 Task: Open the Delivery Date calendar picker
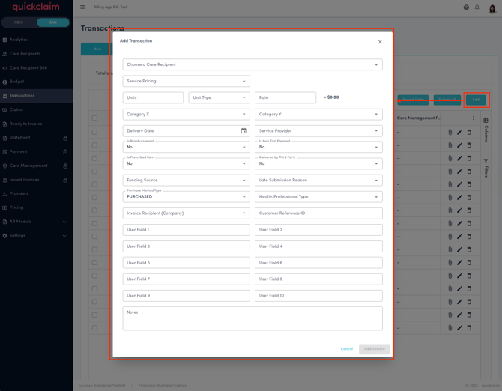tap(244, 131)
